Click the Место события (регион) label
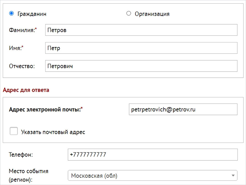This screenshot has height=185, width=246. tap(29, 175)
